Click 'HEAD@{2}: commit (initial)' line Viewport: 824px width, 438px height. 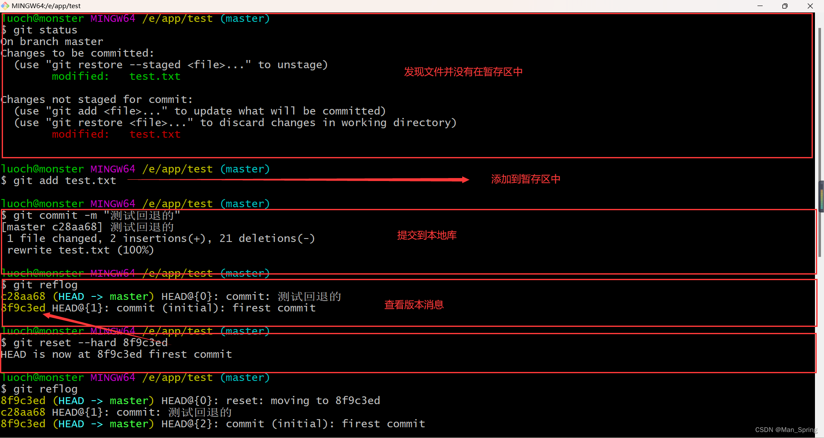(213, 424)
